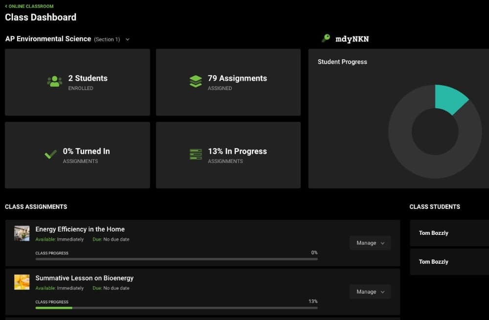Open Summative Lesson on Bioenergy assignment title
Image resolution: width=489 pixels, height=320 pixels.
click(84, 278)
